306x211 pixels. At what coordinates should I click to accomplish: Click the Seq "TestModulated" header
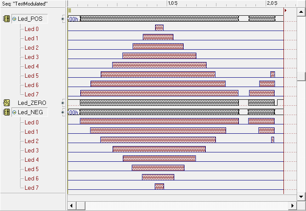(25, 4)
